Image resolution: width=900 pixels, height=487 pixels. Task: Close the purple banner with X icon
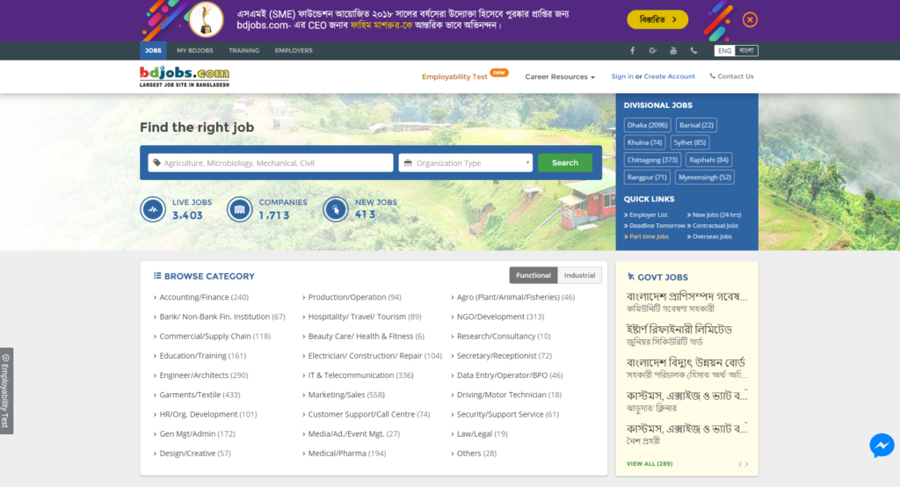tap(750, 19)
